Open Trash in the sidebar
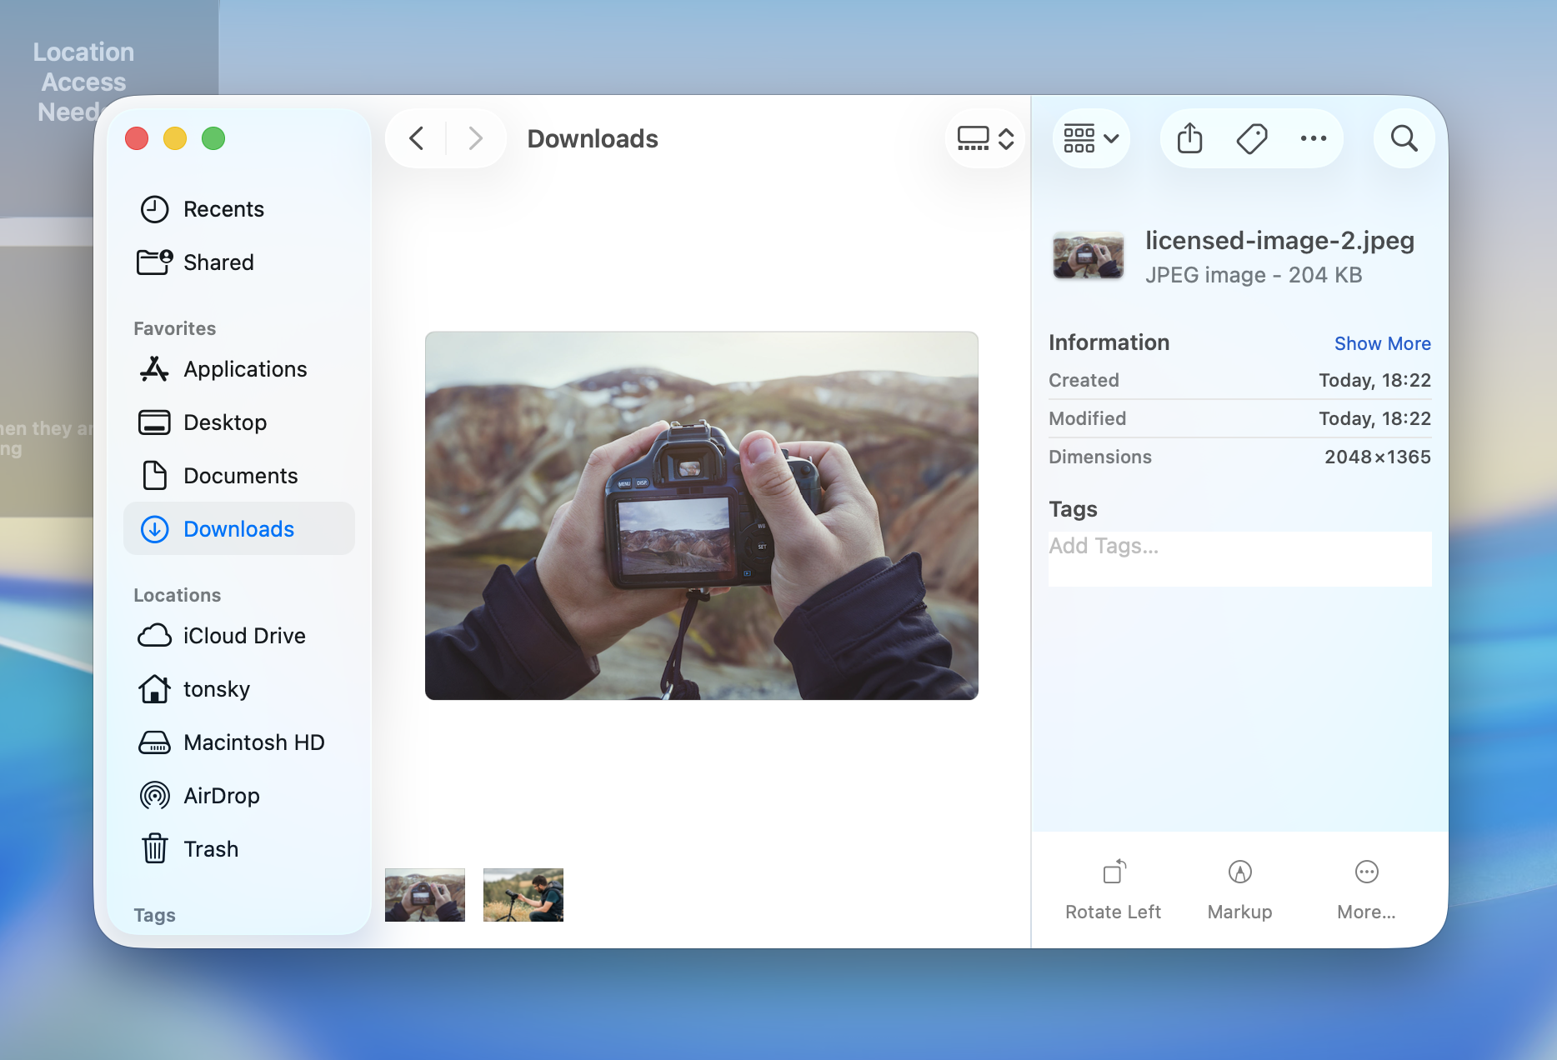This screenshot has height=1060, width=1557. tap(211, 849)
